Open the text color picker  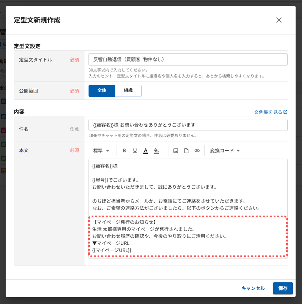point(145,151)
